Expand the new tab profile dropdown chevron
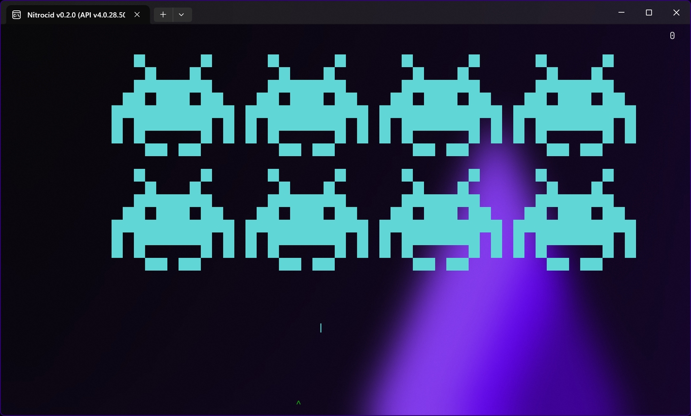This screenshot has width=691, height=416. [181, 15]
